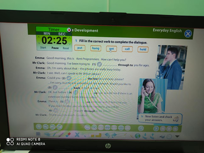Screen dimensions: 204x153
Task: Click the answer circle for gap (3)
Action: 55,87
